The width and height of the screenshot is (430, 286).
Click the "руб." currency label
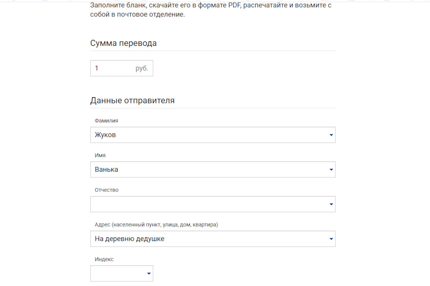point(142,68)
